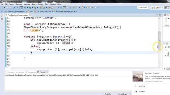Click the Smart Insert status bar entry
This screenshot has width=170, height=95.
(x=123, y=94)
